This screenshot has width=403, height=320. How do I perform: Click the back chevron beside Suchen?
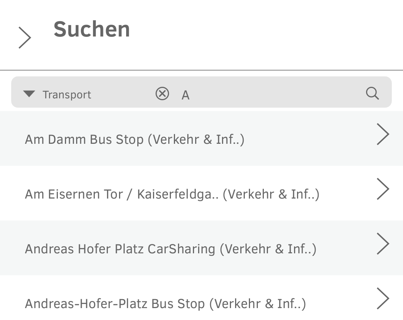[x=25, y=38]
